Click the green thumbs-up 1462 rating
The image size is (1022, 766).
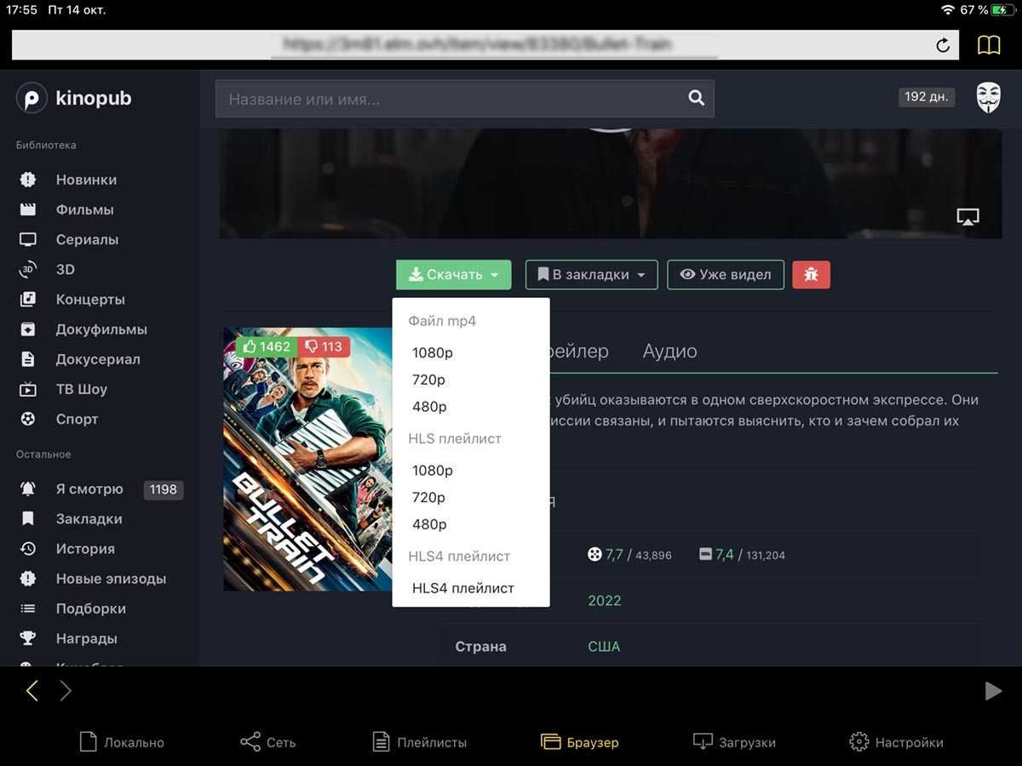click(266, 346)
